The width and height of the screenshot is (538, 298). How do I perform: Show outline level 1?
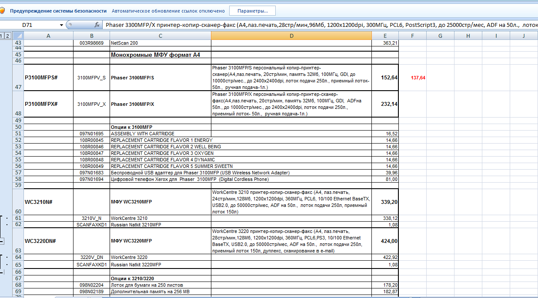click(2, 36)
